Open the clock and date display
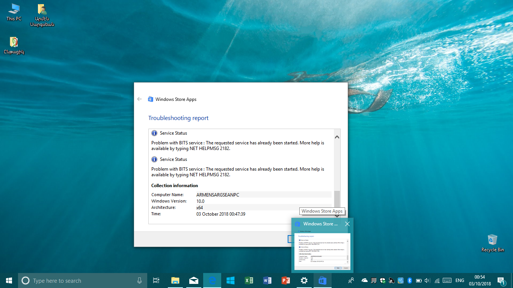The width and height of the screenshot is (513, 288). point(480,280)
